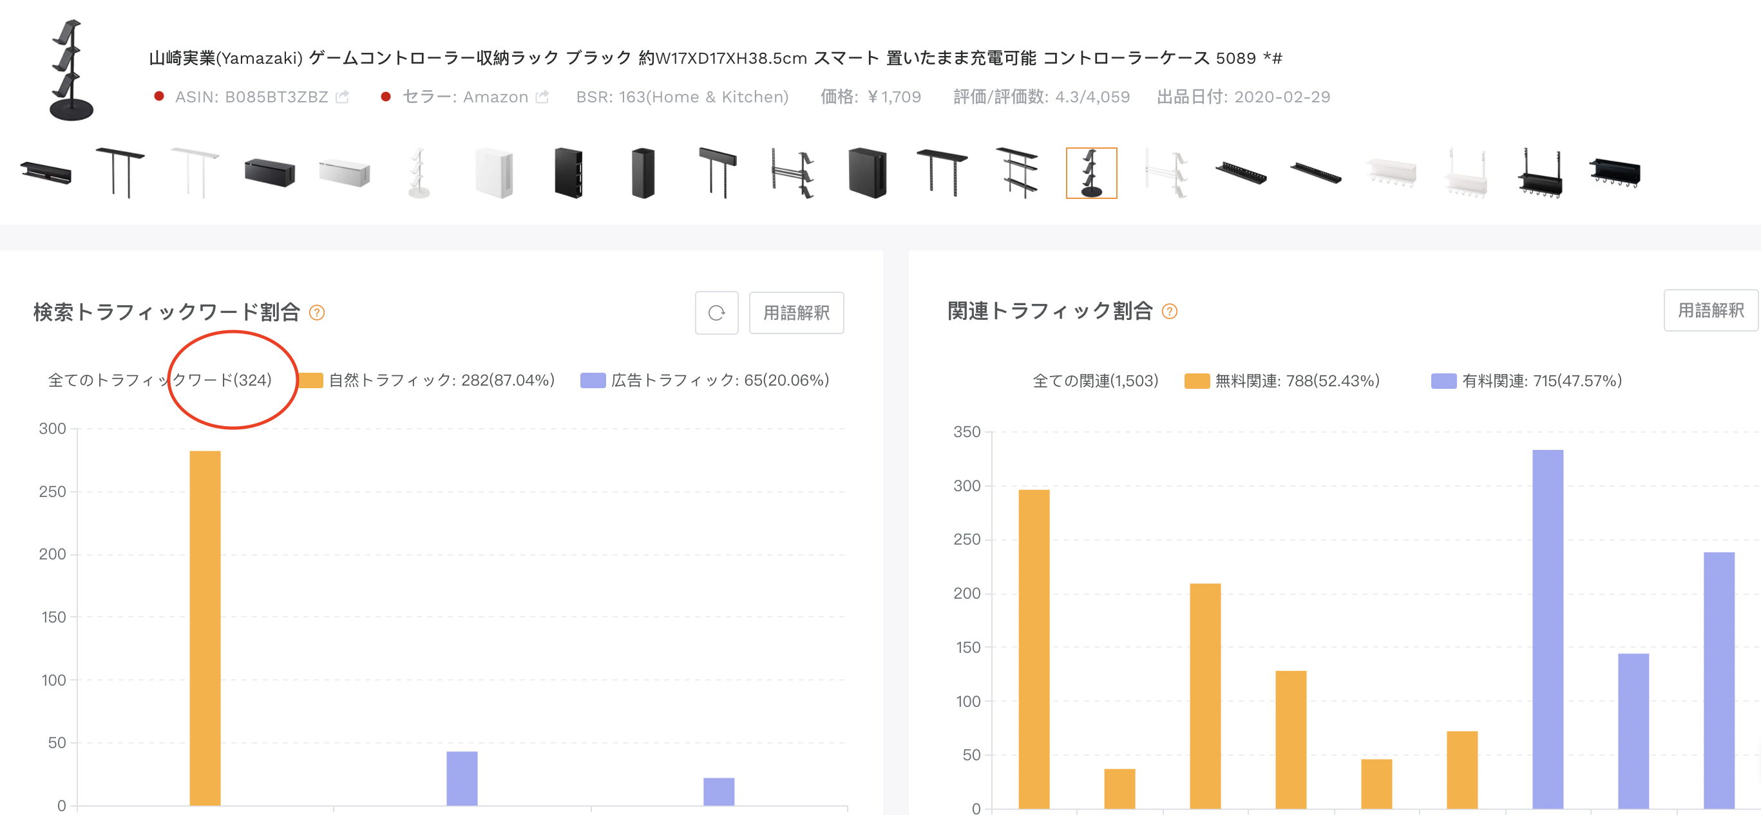Toggle the 全てのトラフィックワード(324) legend

click(x=160, y=380)
